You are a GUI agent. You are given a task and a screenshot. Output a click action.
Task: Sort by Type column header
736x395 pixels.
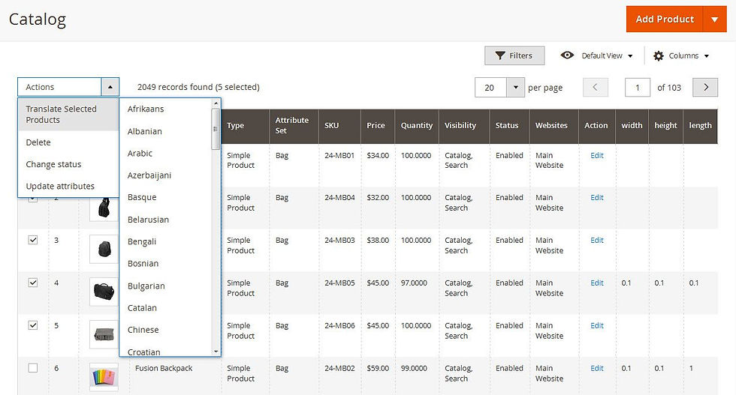coord(245,126)
